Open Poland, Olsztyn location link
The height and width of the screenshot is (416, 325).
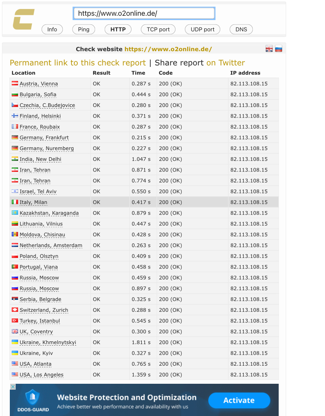coord(39,256)
